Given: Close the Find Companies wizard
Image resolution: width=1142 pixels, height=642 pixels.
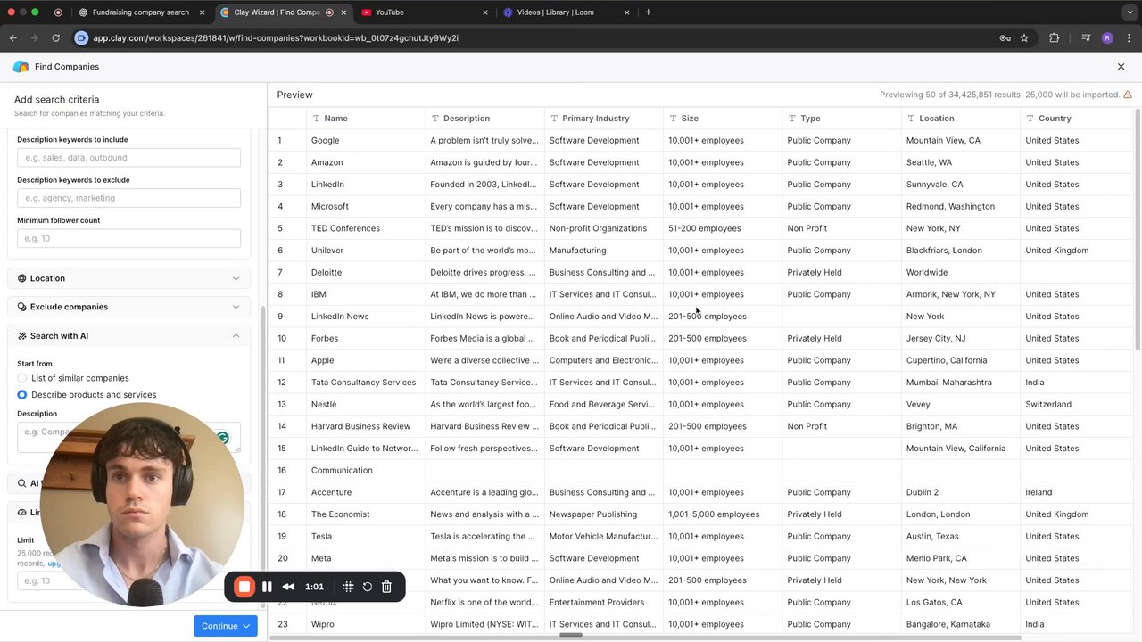Looking at the screenshot, I should [1121, 67].
